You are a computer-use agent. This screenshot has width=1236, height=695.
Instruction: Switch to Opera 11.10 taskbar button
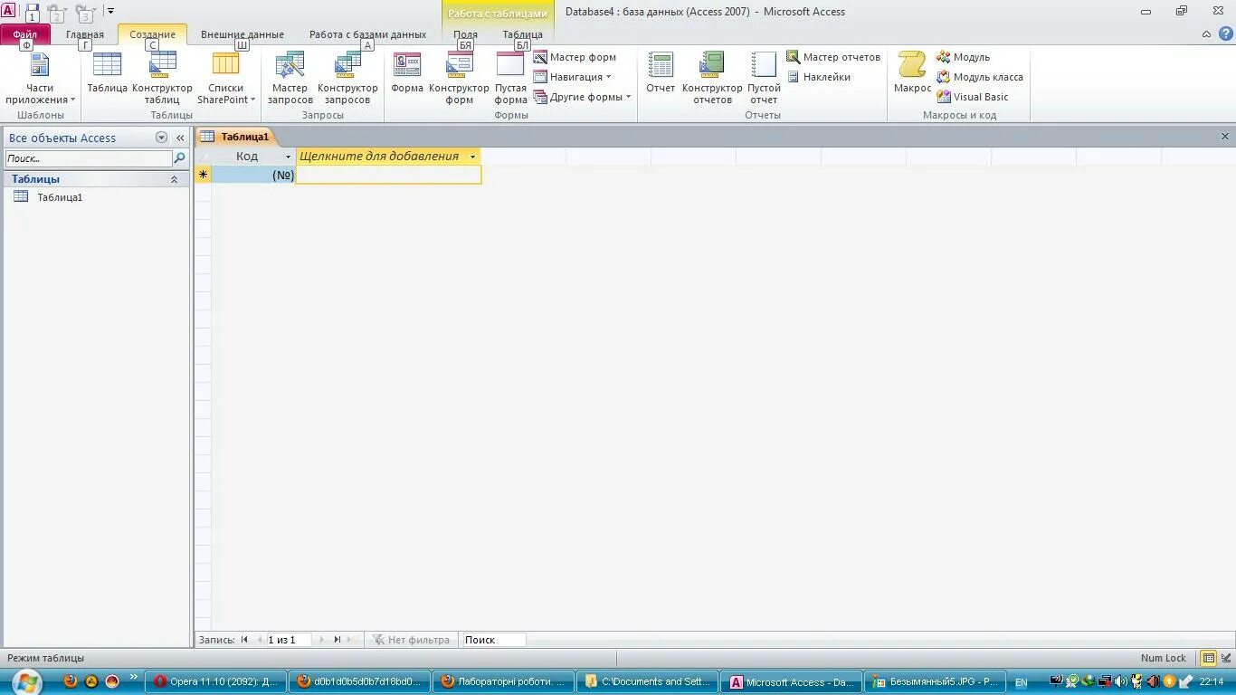(215, 681)
